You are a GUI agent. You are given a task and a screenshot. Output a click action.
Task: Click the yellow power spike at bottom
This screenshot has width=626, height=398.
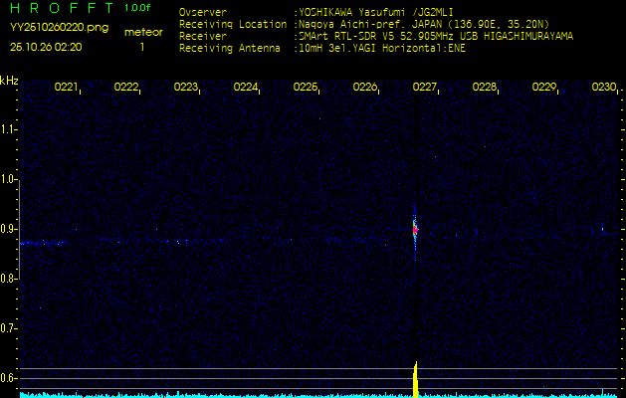coord(415,378)
